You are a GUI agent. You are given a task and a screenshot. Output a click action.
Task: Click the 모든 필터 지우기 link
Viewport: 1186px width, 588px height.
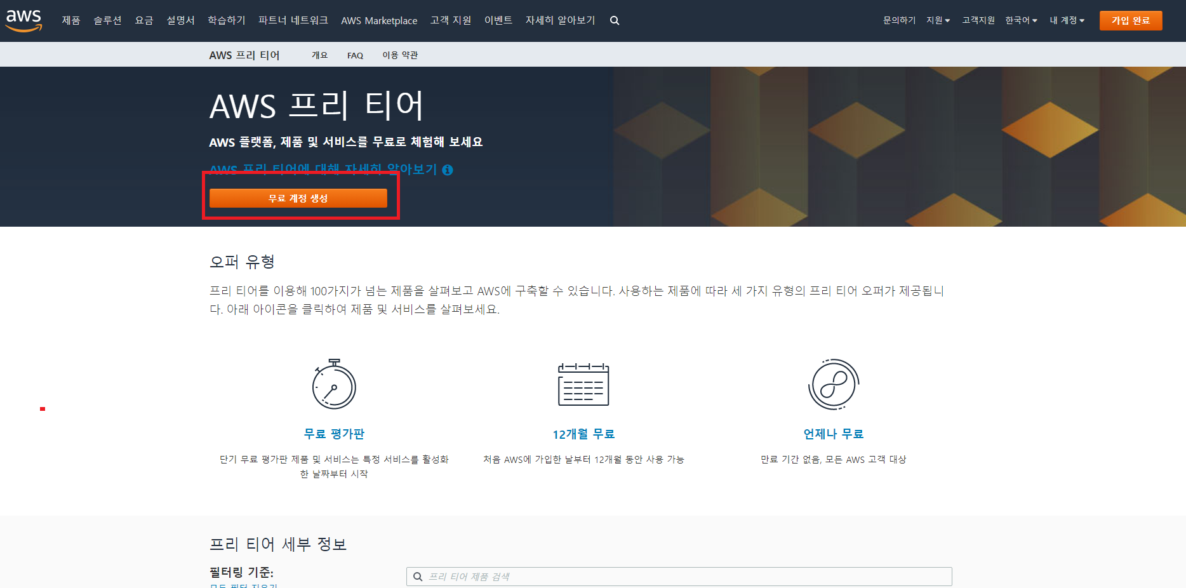pyautogui.click(x=244, y=585)
